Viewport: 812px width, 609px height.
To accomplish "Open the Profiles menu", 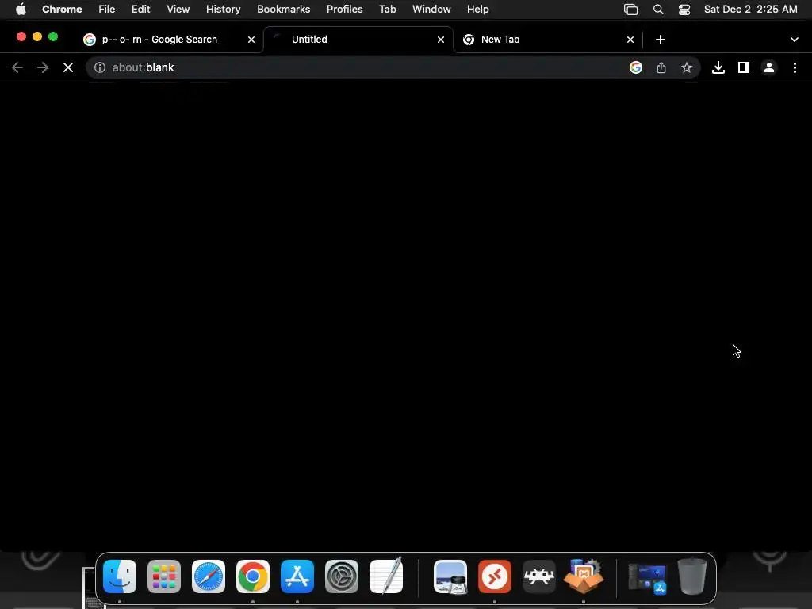I will point(345,10).
